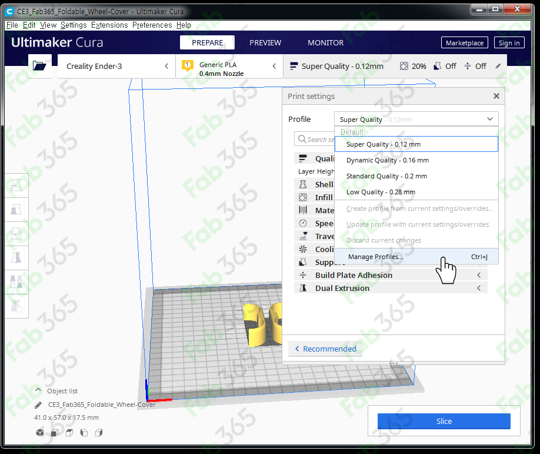
Task: Select the Support Blocker tool
Action: point(16,306)
